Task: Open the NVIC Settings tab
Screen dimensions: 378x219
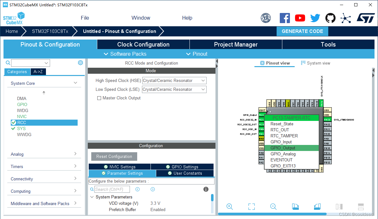Action: (x=119, y=167)
